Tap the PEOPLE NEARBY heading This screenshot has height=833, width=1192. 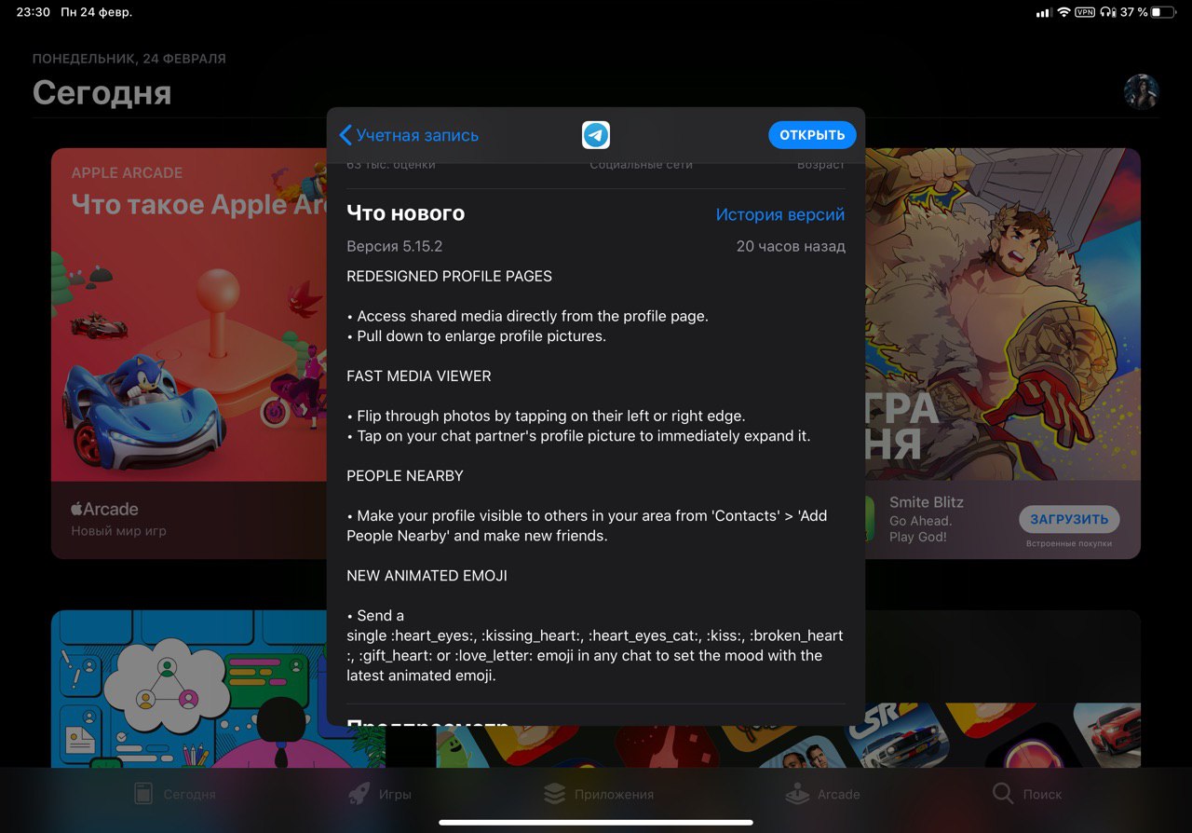tap(405, 475)
